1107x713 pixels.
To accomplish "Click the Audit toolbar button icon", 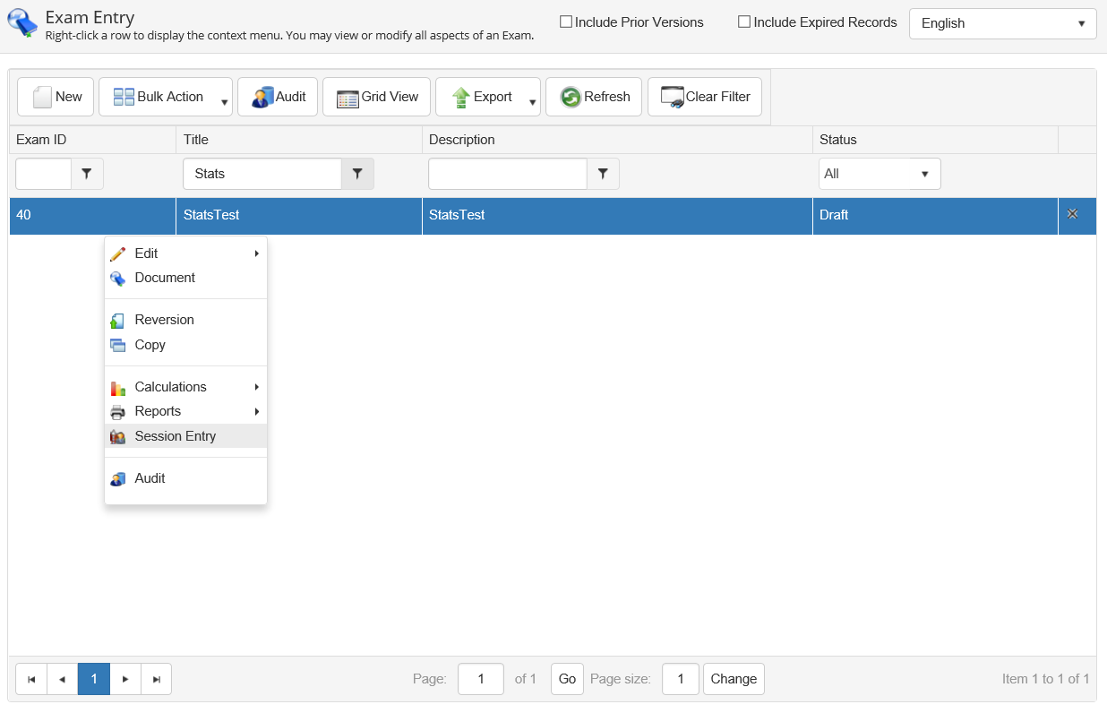I will click(262, 97).
